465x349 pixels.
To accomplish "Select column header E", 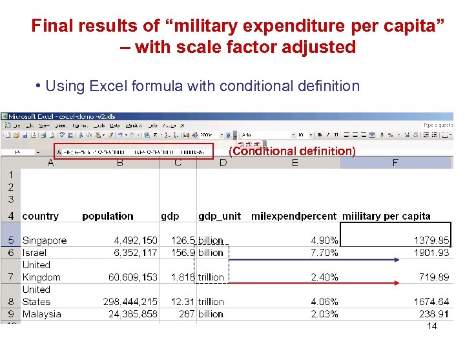I will (x=294, y=163).
